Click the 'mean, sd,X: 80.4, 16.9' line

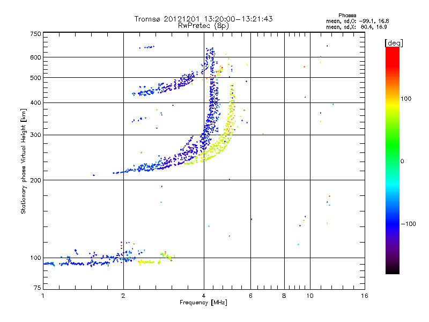356,27
